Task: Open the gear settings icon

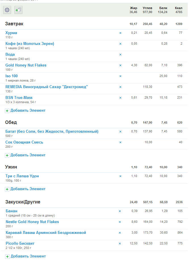Action: (7, 10)
